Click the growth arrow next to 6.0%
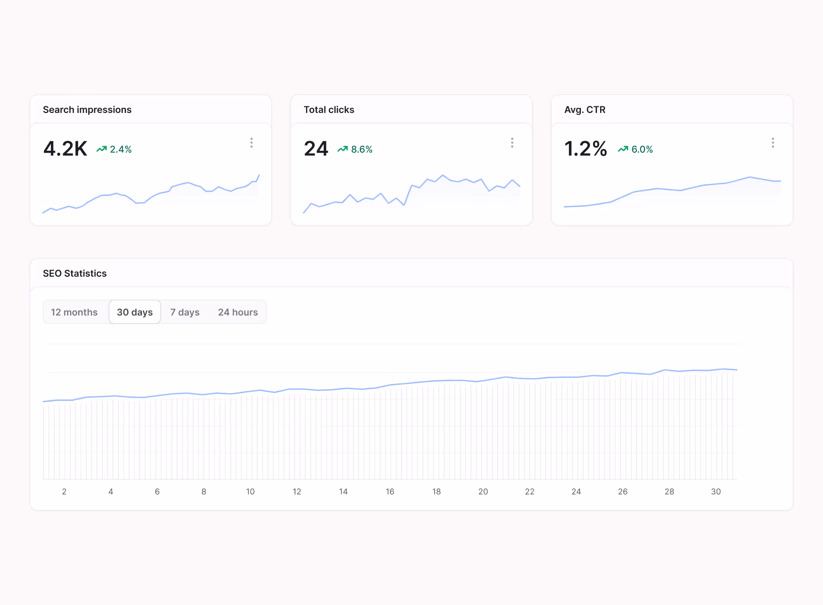 [x=623, y=149]
